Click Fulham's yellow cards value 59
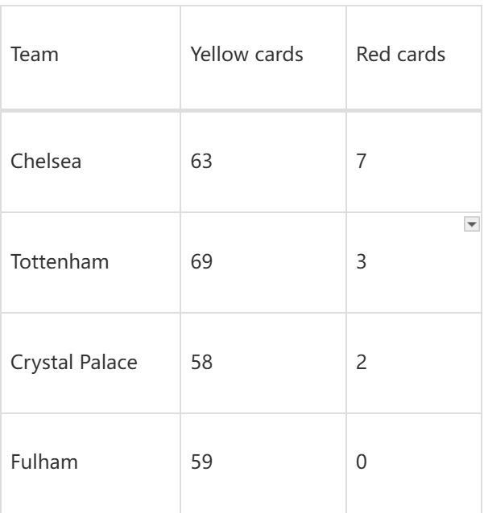 tap(200, 464)
